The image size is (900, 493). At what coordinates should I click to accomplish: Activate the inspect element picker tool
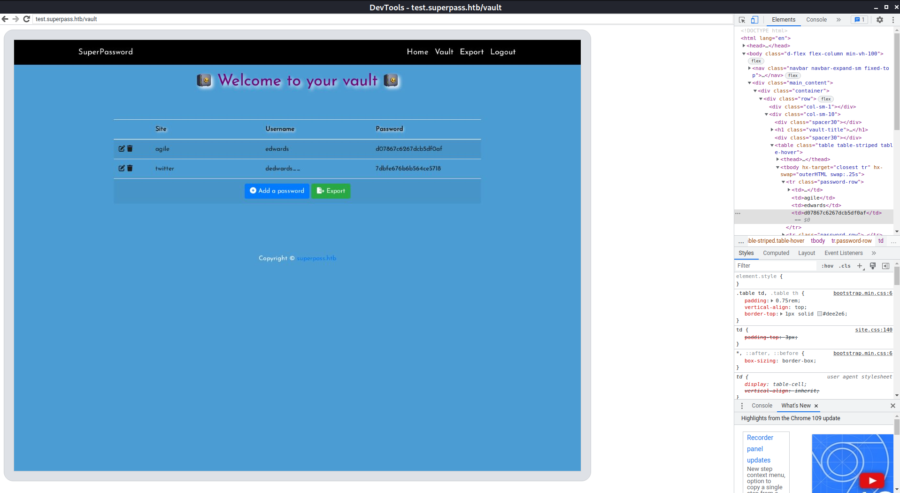[742, 20]
